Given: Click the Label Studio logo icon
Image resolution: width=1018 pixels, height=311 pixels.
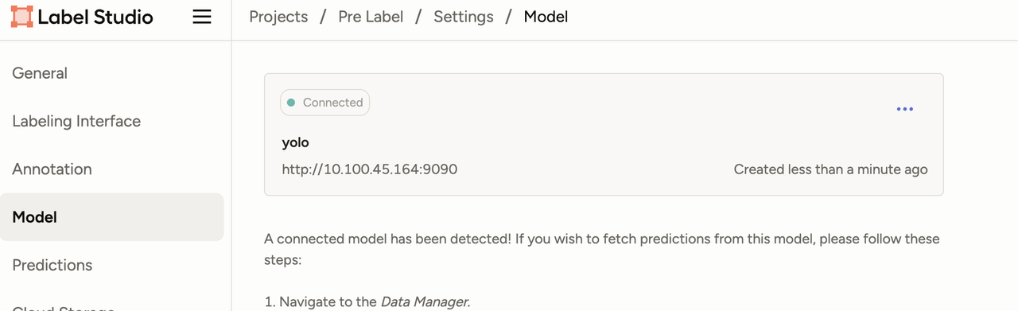Looking at the screenshot, I should click(22, 17).
